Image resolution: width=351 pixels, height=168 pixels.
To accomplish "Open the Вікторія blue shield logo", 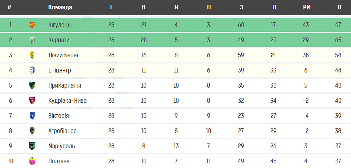I will pyautogui.click(x=32, y=116).
